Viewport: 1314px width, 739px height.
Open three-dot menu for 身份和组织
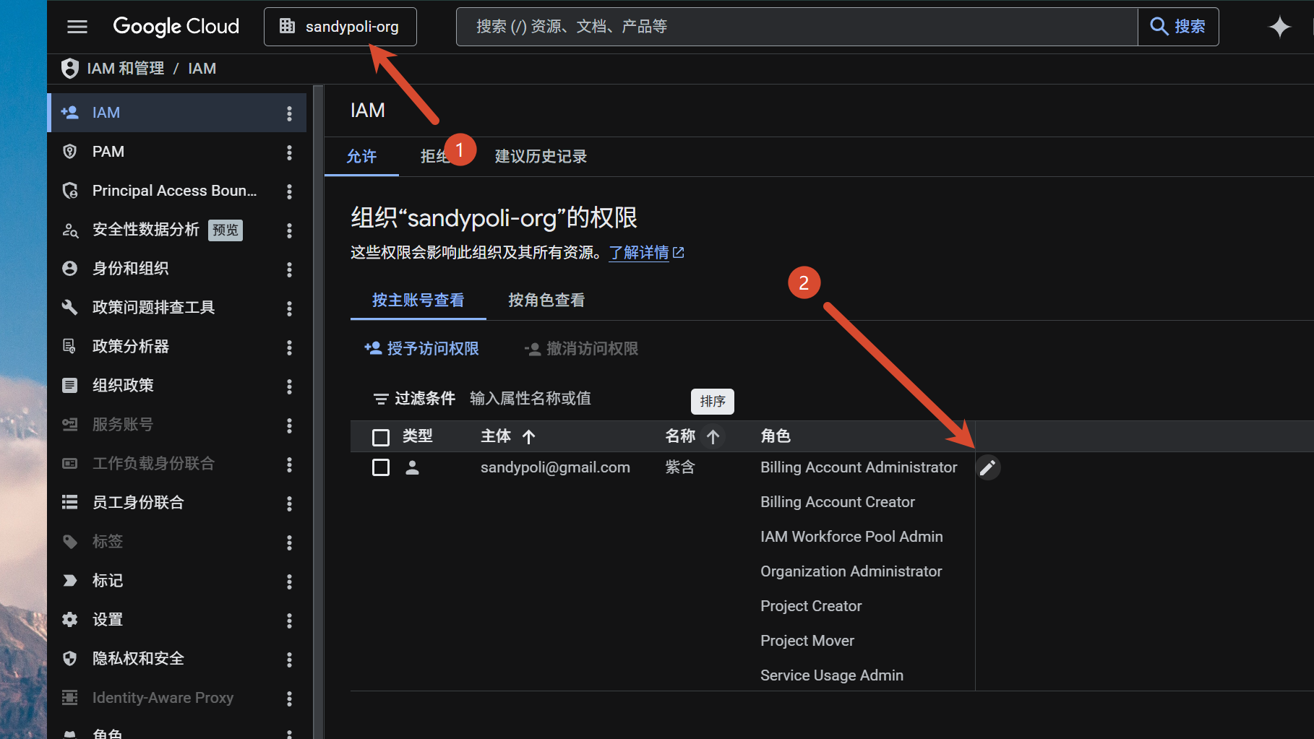(289, 269)
